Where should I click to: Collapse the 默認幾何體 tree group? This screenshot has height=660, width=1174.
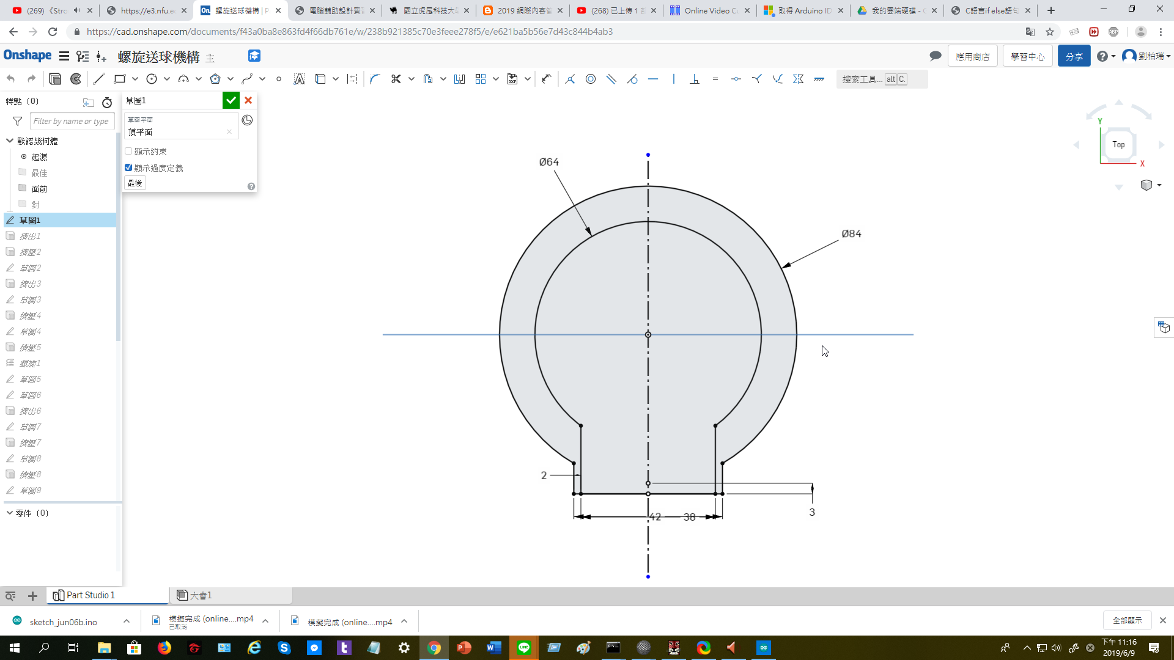tap(10, 141)
